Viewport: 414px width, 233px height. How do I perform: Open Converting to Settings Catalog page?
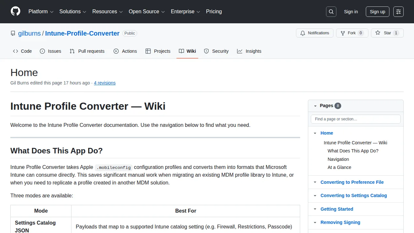tap(354, 195)
